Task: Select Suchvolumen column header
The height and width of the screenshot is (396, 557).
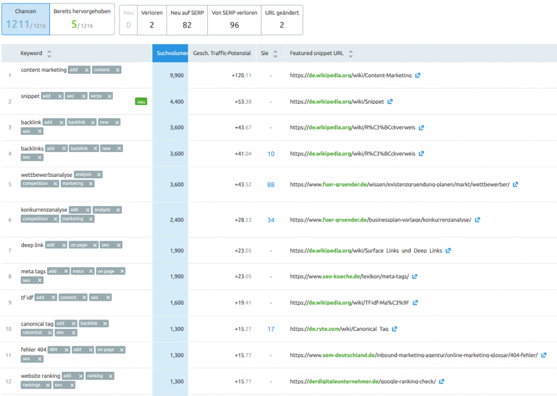Action: (x=170, y=53)
